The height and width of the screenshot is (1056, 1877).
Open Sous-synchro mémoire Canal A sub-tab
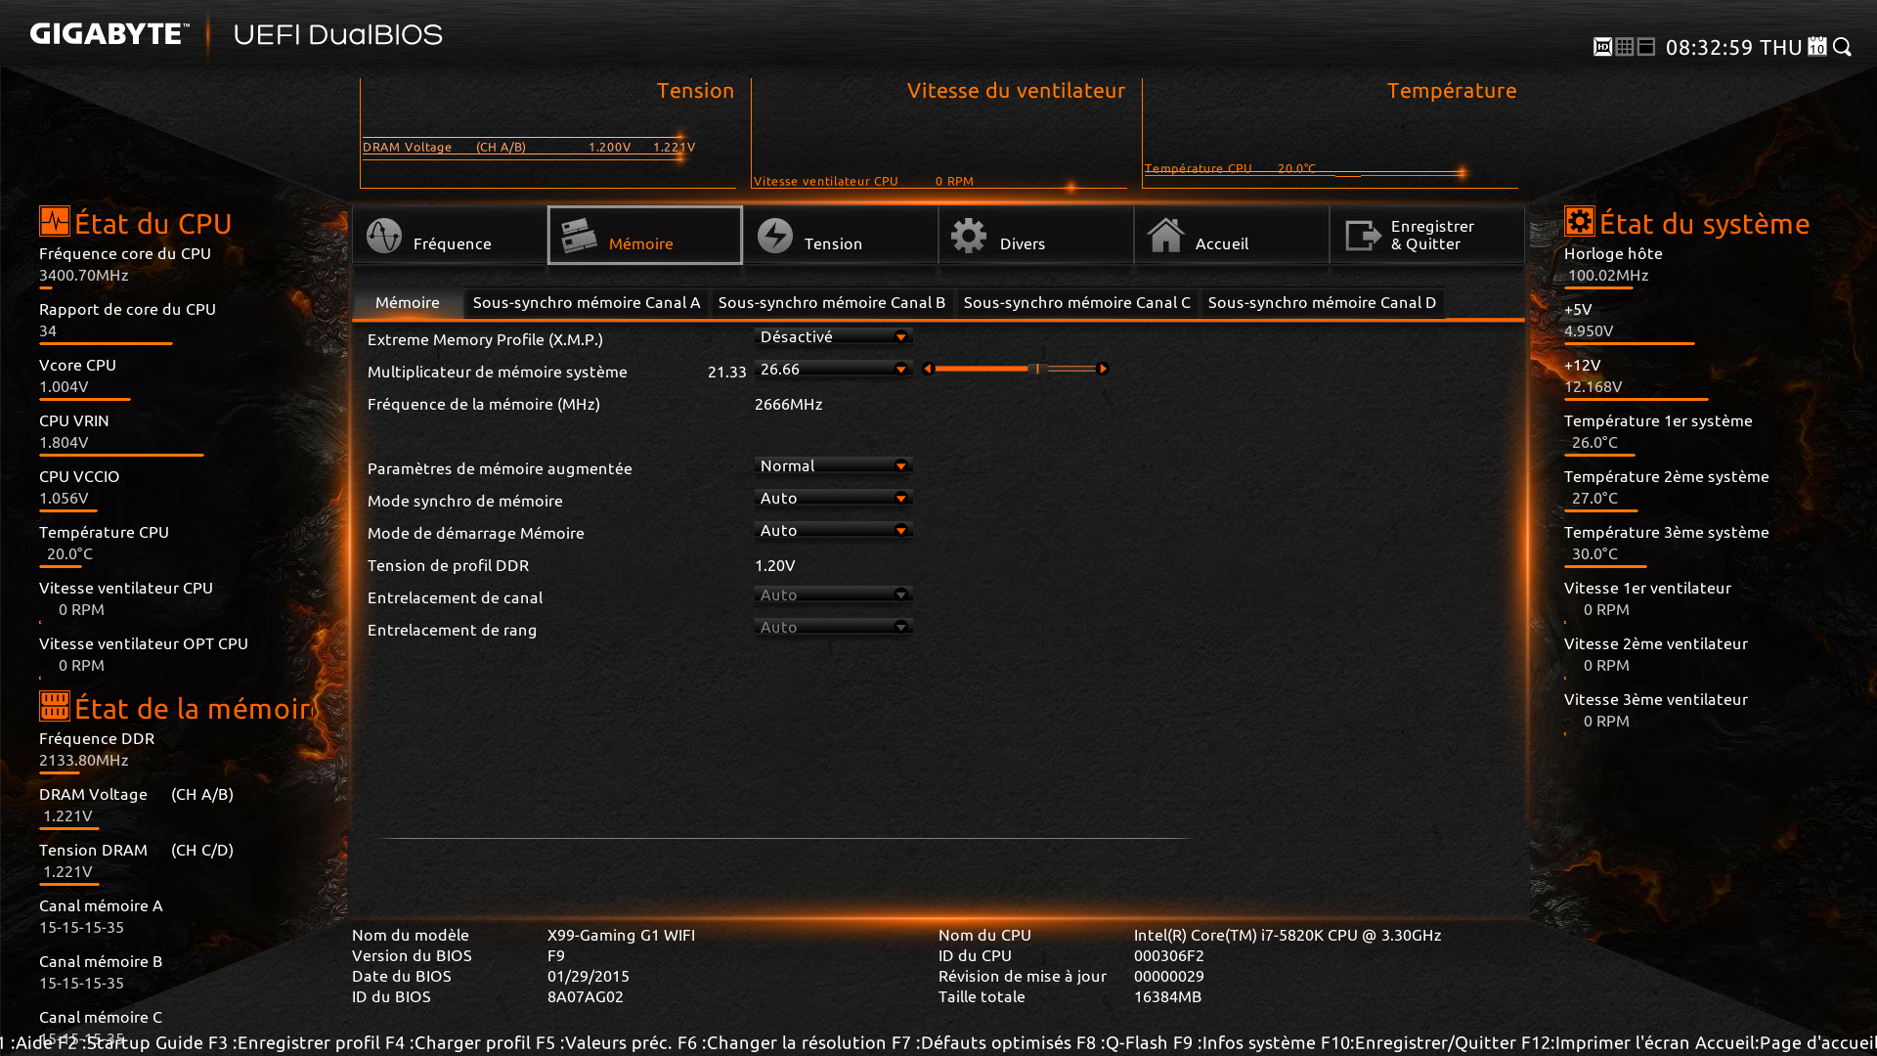(587, 303)
